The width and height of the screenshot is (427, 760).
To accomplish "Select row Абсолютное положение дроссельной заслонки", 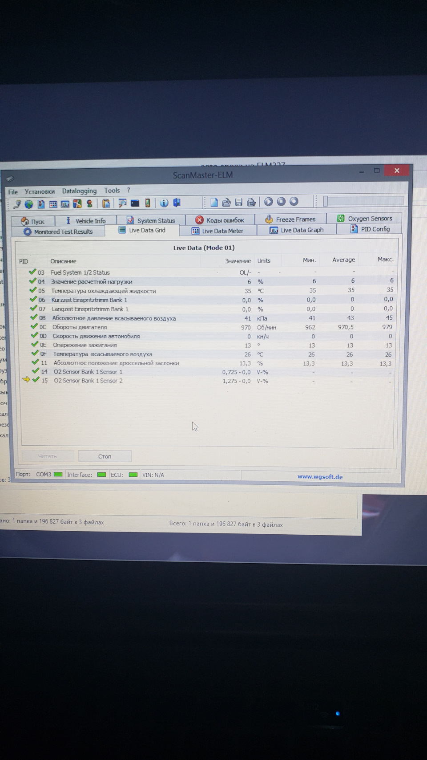I will [x=207, y=363].
